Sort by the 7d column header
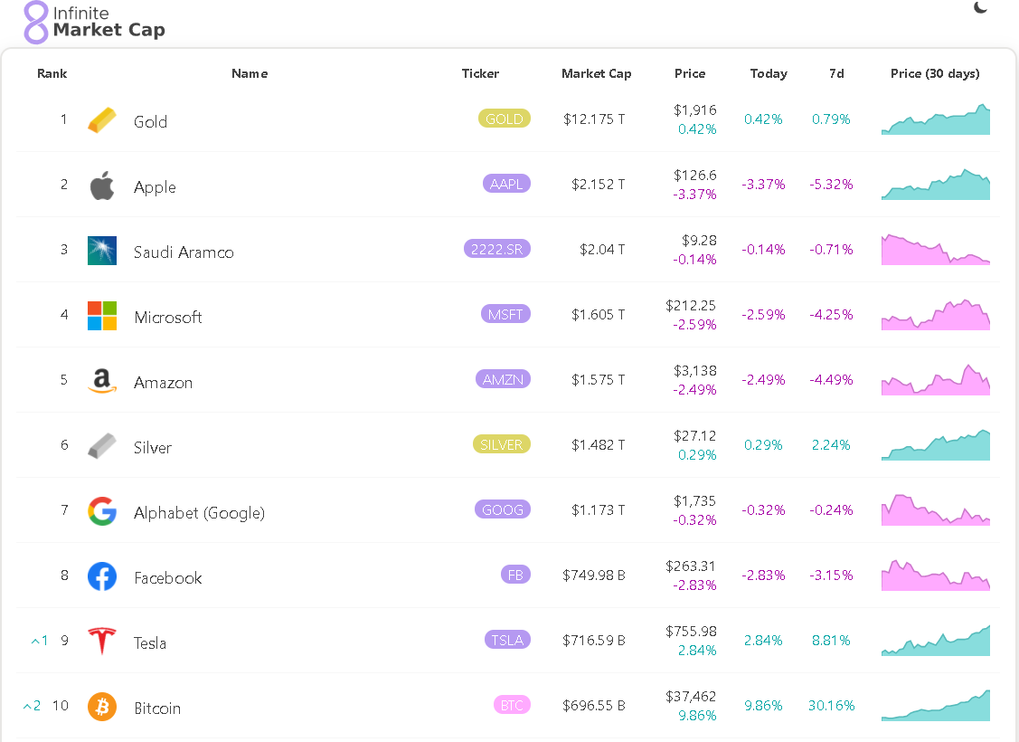 coord(836,73)
